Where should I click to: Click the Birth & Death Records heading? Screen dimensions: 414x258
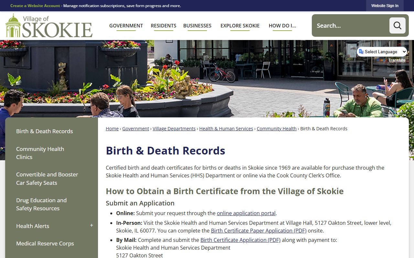pos(166,151)
